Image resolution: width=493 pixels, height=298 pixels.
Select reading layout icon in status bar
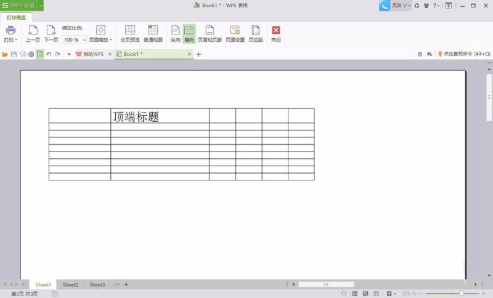point(376,294)
